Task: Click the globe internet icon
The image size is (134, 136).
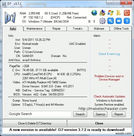Action: point(94,13)
